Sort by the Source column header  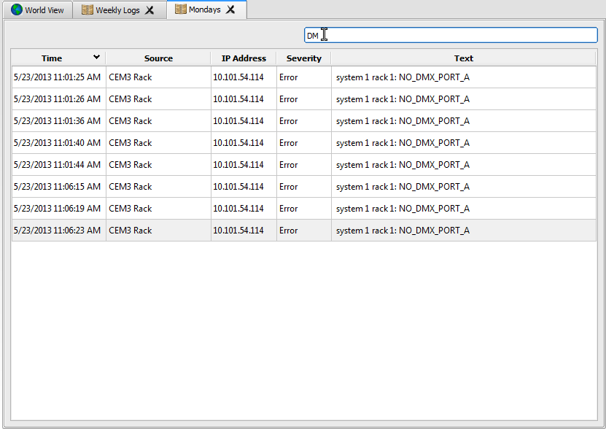tap(158, 58)
